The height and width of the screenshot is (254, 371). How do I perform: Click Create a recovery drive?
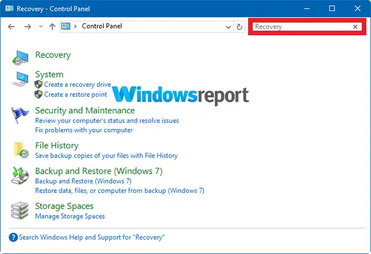click(x=78, y=84)
